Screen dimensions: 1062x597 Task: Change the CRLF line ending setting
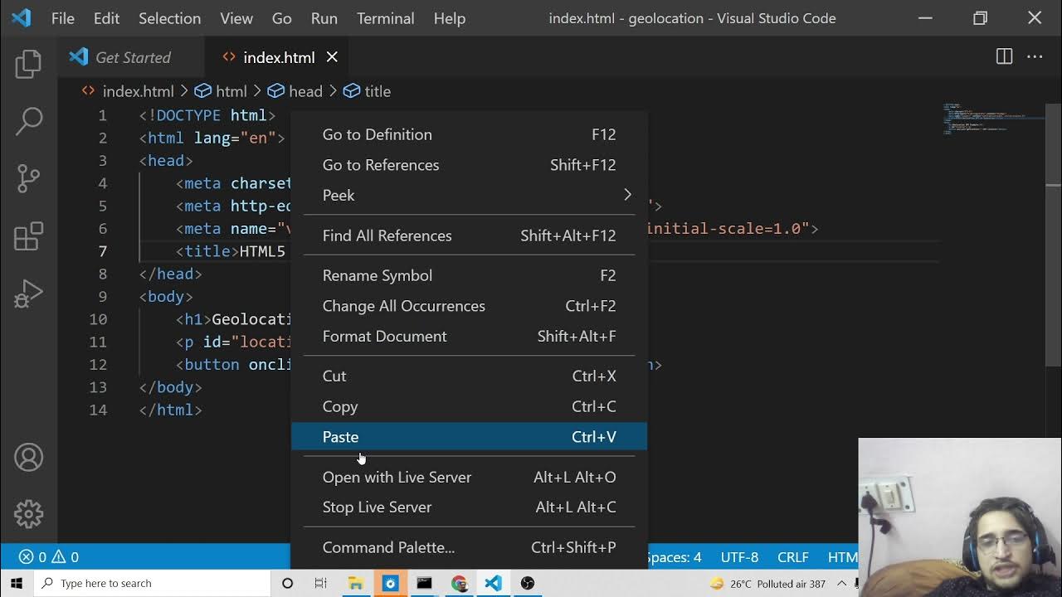(792, 557)
